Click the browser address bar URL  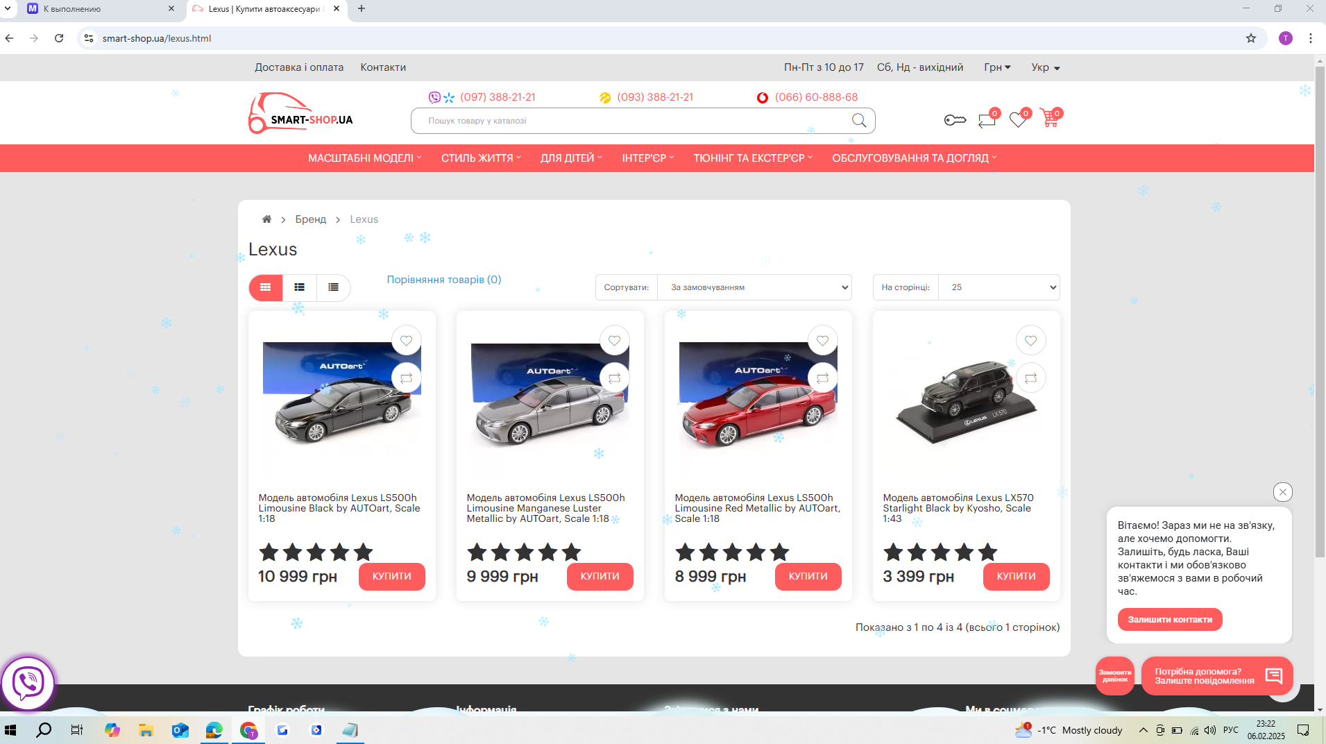157,38
